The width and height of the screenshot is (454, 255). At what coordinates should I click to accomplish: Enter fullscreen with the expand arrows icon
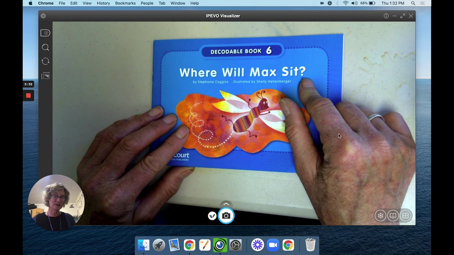(403, 16)
